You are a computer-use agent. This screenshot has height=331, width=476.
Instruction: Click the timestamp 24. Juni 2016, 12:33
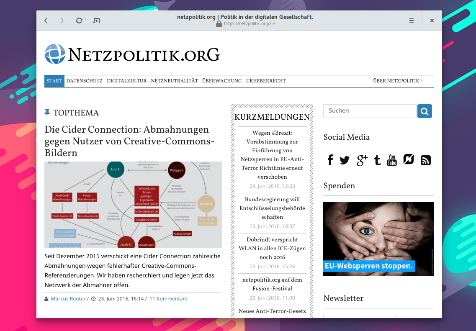tap(272, 186)
